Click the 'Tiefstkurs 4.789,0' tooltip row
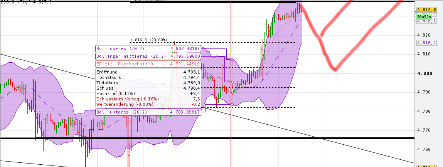 [148, 83]
